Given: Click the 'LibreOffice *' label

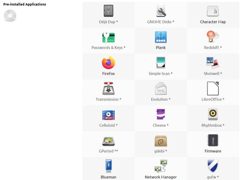Looking at the screenshot, I should (x=213, y=99).
